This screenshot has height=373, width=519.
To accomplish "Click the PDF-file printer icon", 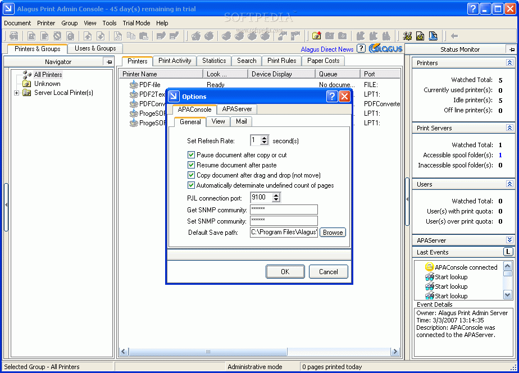I will [134, 84].
